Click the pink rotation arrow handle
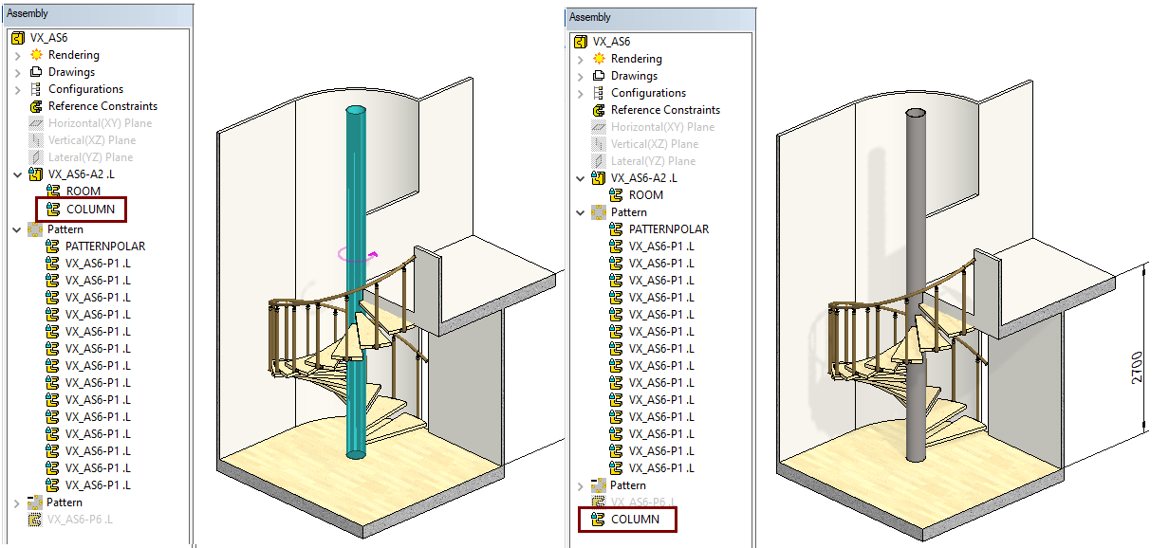 pos(374,254)
